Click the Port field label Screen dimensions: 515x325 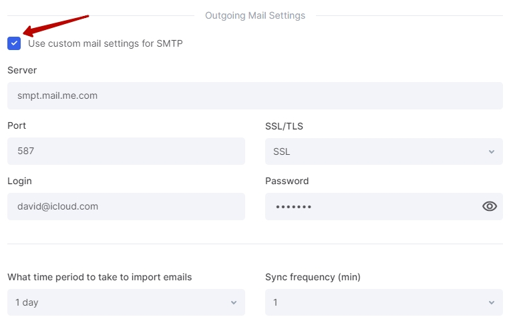pos(17,125)
